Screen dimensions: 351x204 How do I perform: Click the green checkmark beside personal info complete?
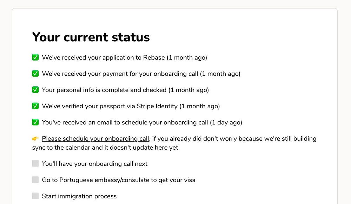tap(35, 90)
